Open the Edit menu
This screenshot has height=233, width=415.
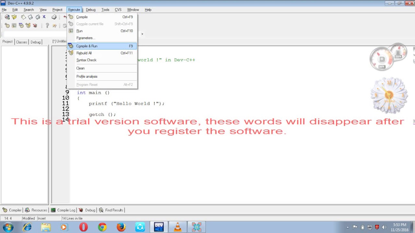[15, 10]
